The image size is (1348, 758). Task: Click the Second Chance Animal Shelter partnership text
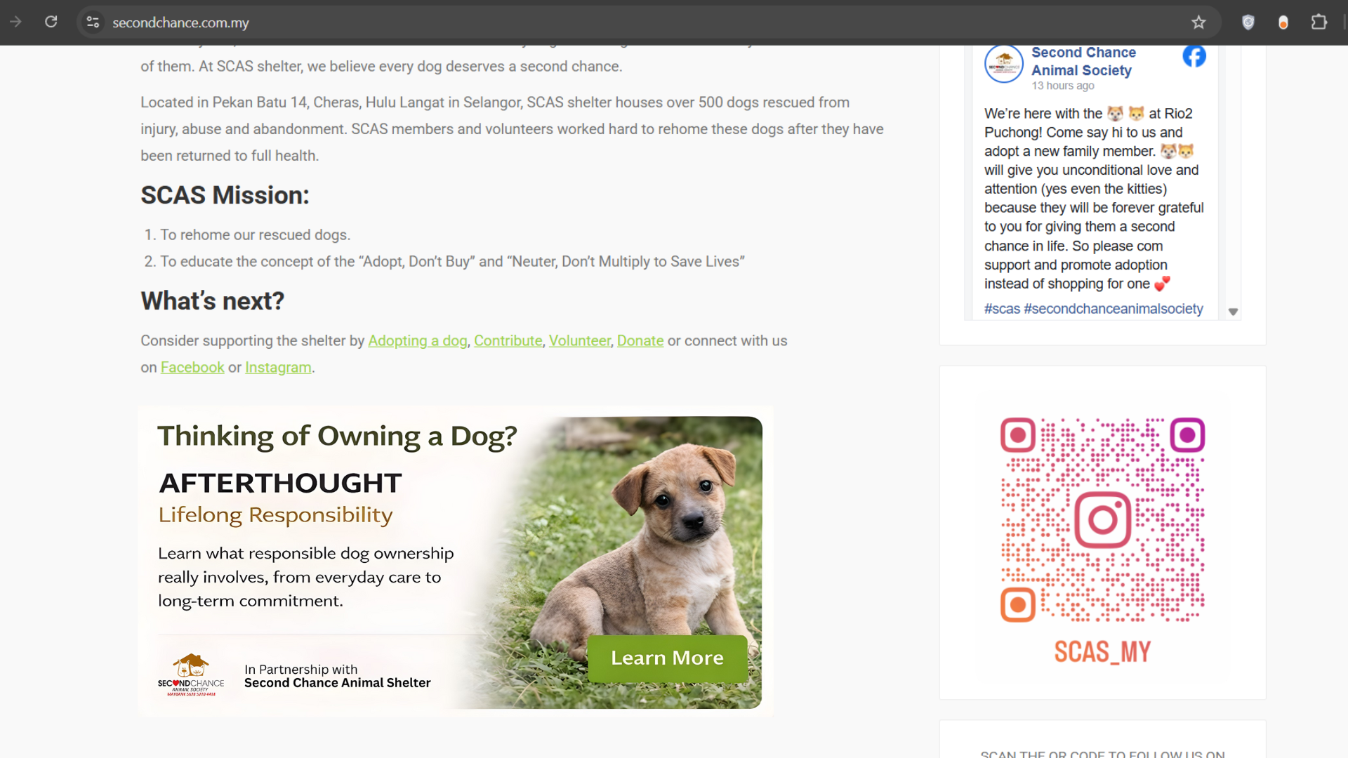[337, 683]
